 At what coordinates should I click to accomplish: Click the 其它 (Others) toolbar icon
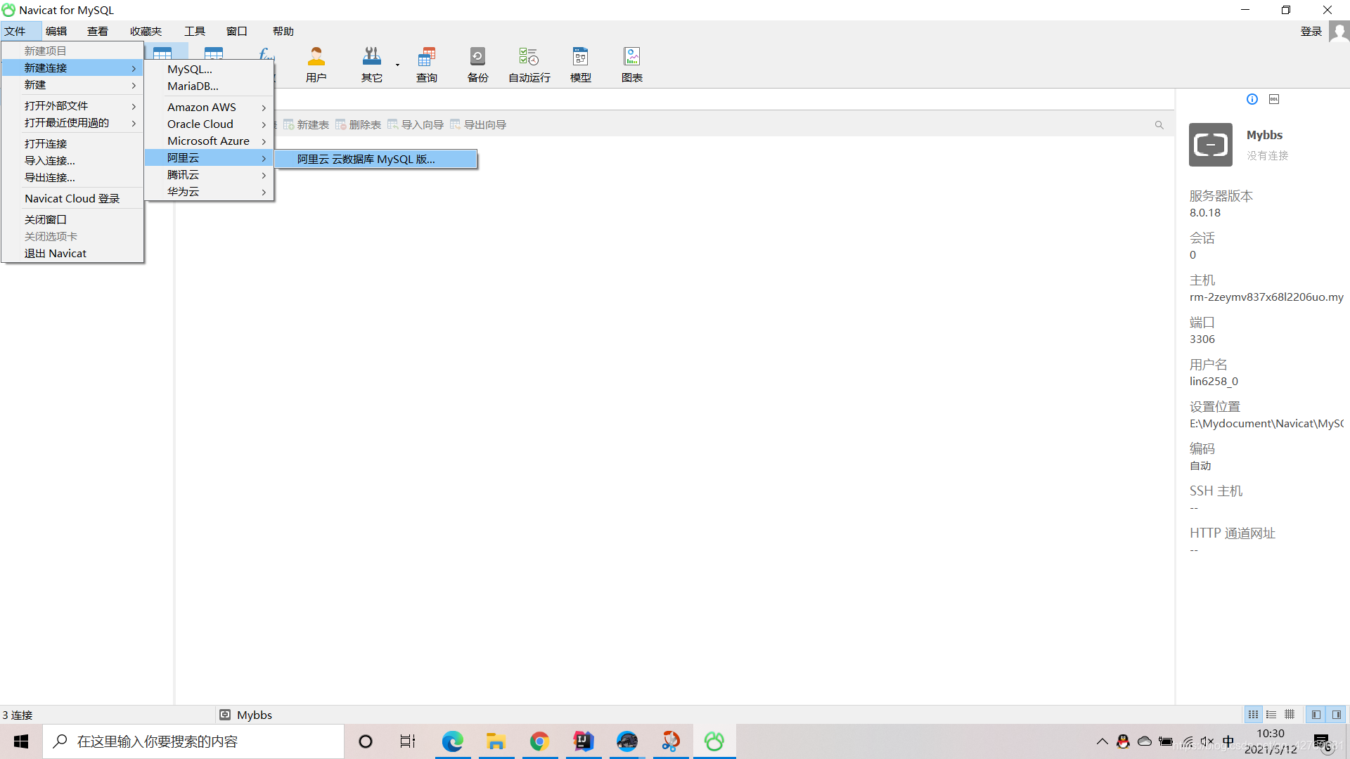tap(371, 65)
